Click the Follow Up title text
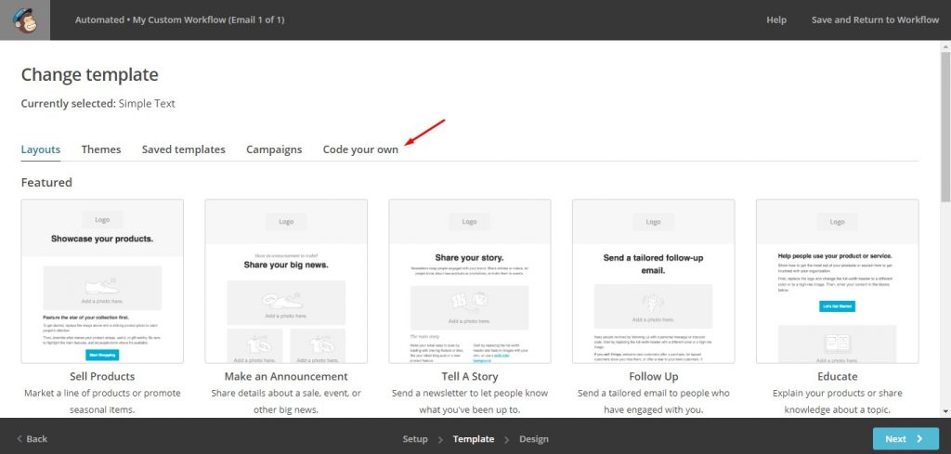Image resolution: width=951 pixels, height=454 pixels. pyautogui.click(x=654, y=376)
